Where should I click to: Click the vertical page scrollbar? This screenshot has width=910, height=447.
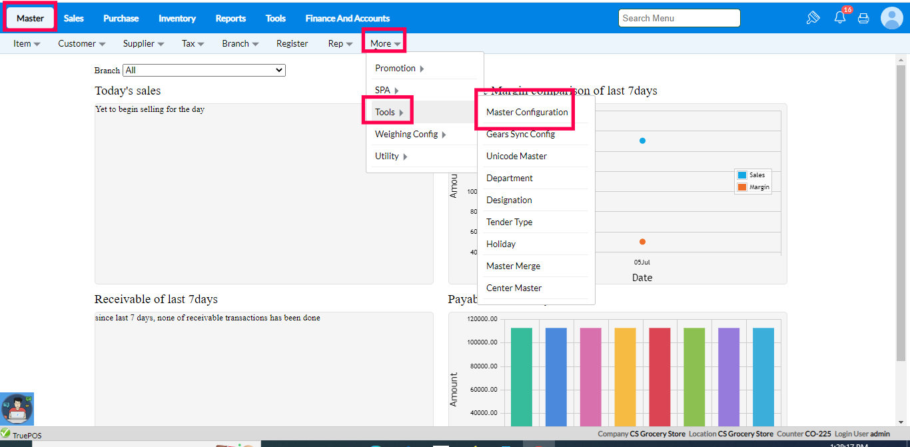[901, 213]
